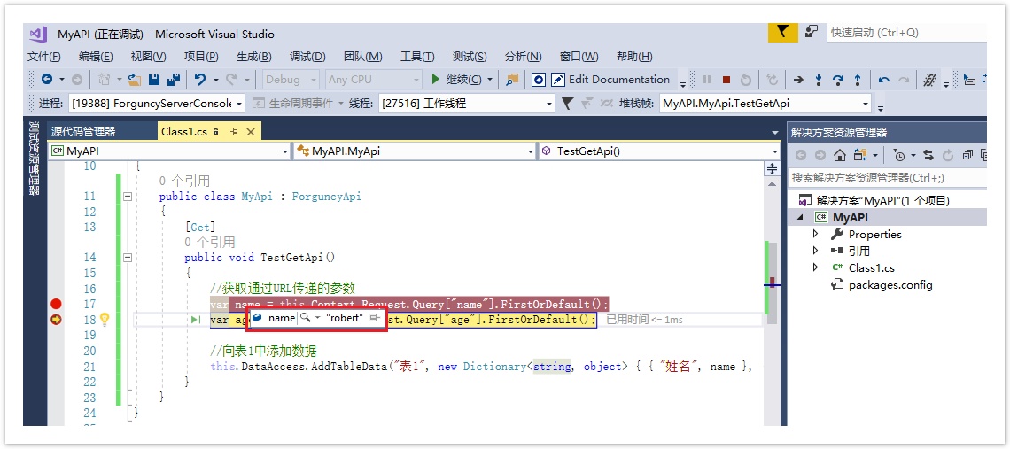Click the Home icon in Solution Explorer
Image resolution: width=1010 pixels, height=449 pixels.
click(x=839, y=155)
